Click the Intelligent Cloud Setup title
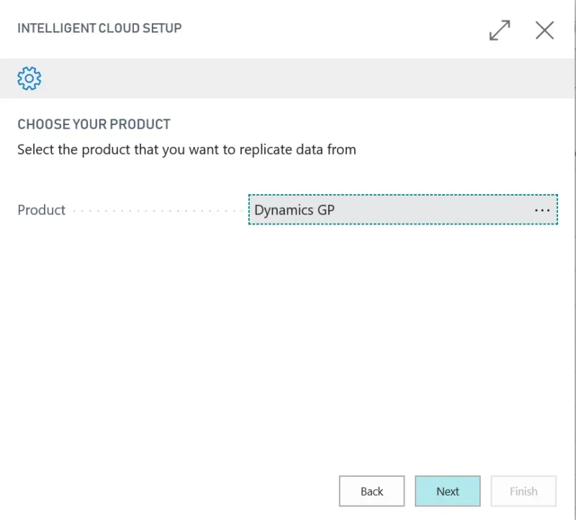 click(x=99, y=29)
